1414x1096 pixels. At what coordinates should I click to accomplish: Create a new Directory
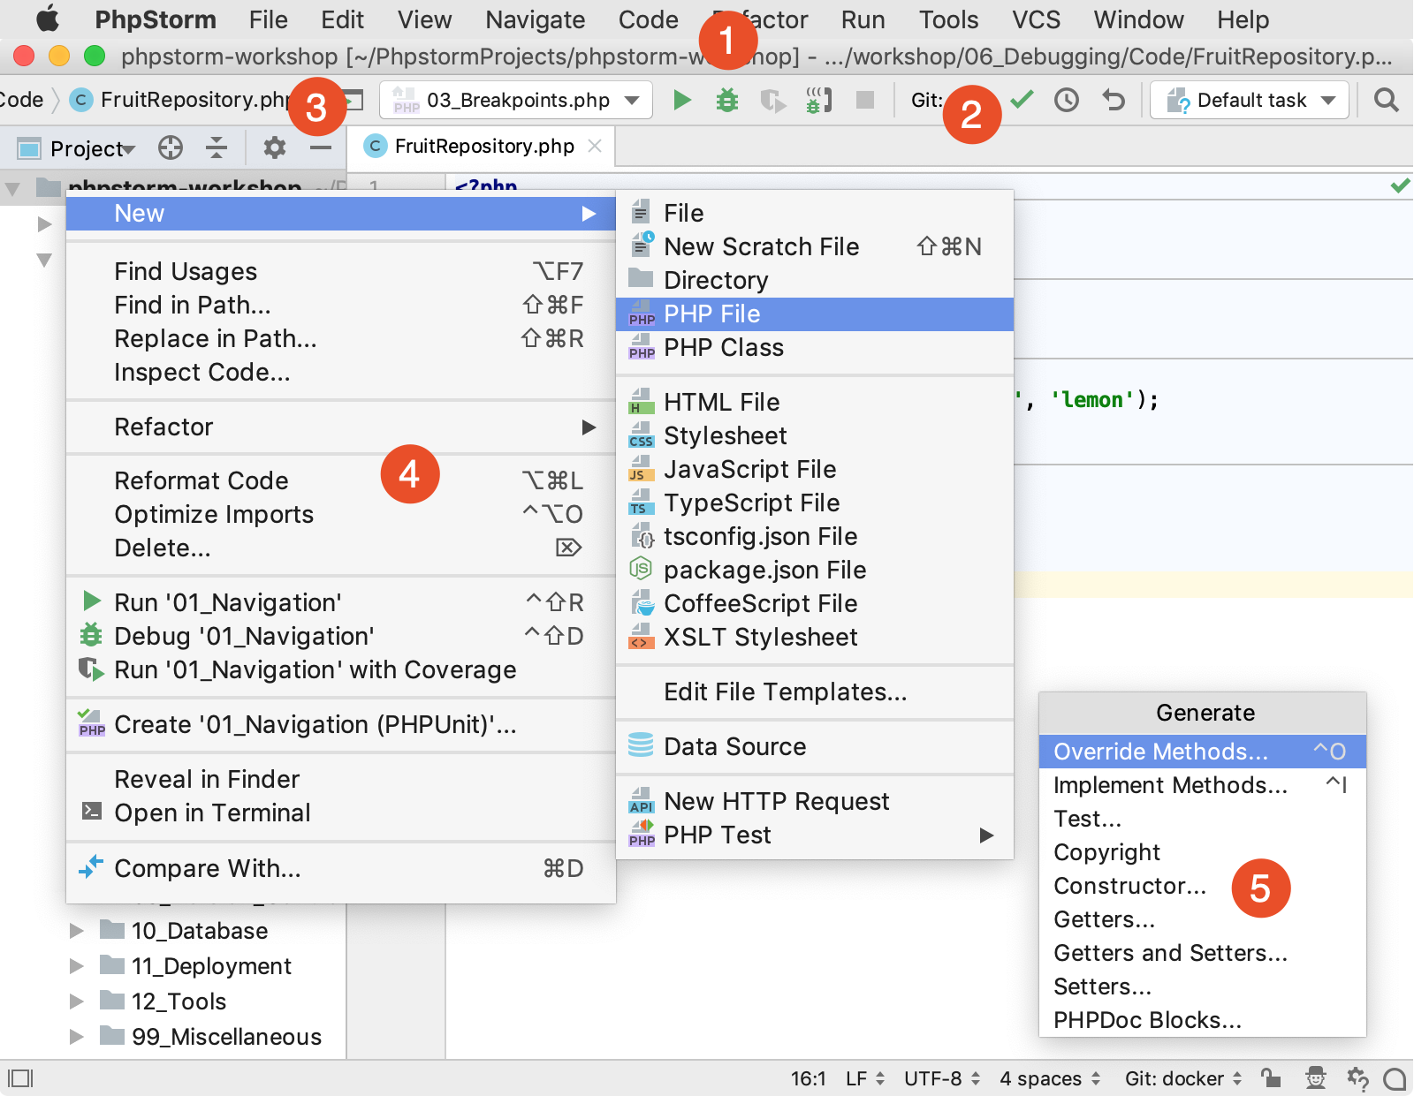(815, 281)
